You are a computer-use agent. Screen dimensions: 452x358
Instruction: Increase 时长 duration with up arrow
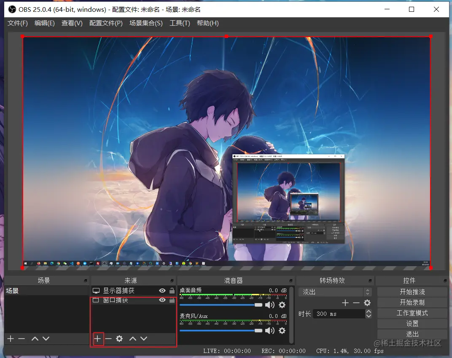click(x=369, y=312)
